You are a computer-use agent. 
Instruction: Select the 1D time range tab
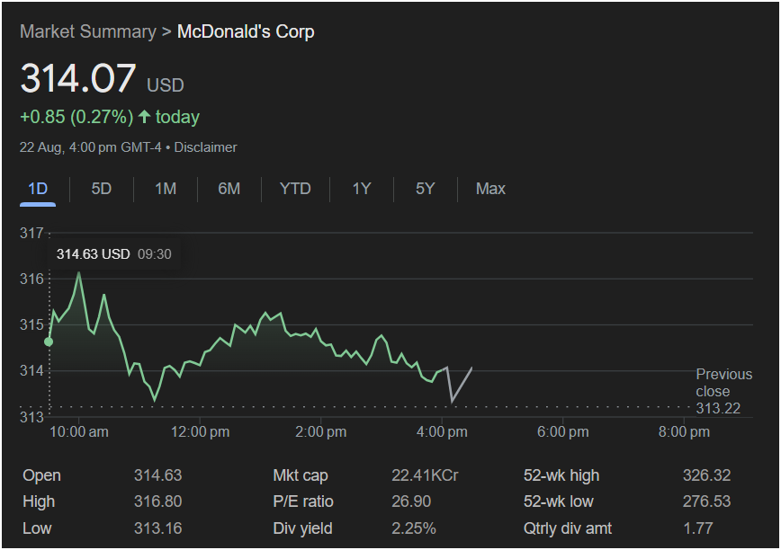tap(38, 189)
